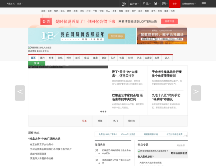216x166 pixels.
Task: Open the 股票 channel link
Action: click(x=75, y=11)
